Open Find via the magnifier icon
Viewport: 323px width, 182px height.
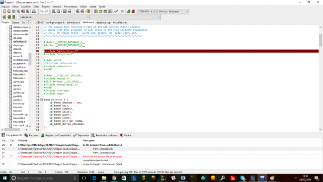[54, 11]
